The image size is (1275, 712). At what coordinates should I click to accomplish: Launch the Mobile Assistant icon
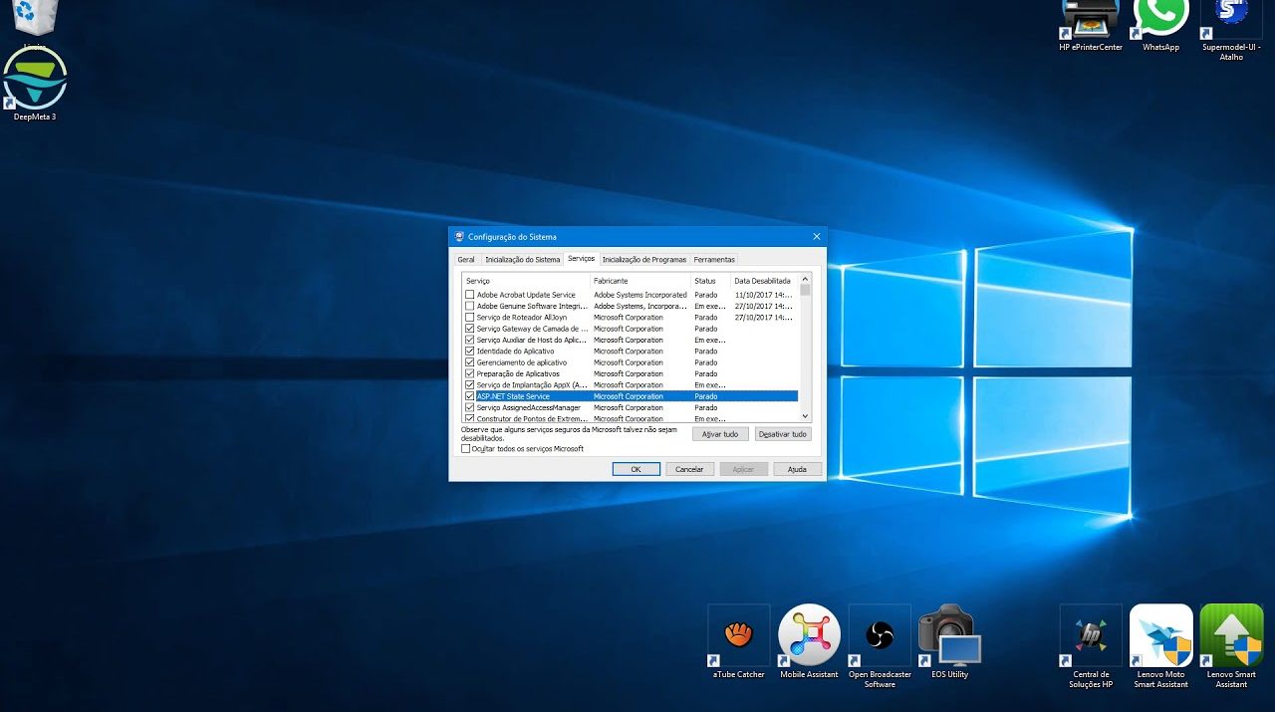click(x=809, y=635)
